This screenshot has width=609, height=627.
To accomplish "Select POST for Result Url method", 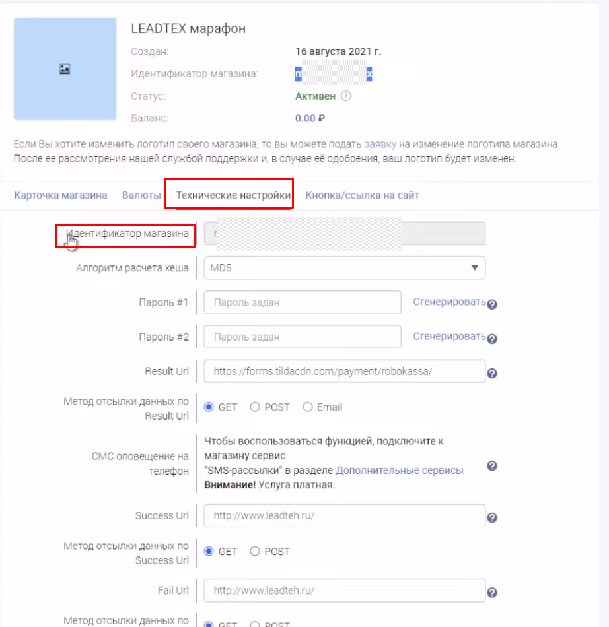I will click(x=255, y=407).
